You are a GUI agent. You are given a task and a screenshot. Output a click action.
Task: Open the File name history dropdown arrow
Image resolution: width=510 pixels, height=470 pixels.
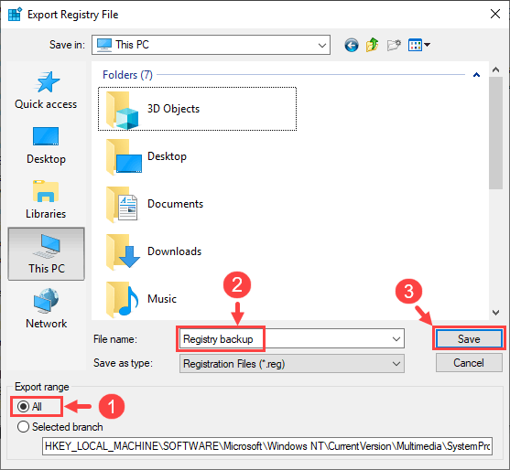[x=396, y=338]
